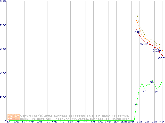Screen dimensions: 165x123
Task: Select the 32980 price data label
Action: pyautogui.click(x=144, y=44)
